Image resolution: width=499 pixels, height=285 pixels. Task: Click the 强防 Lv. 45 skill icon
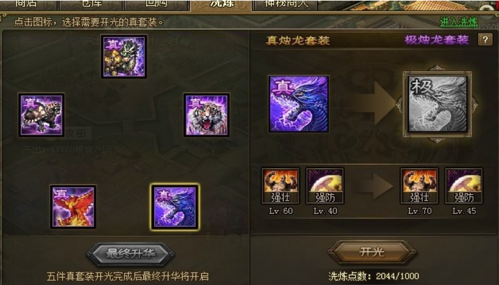click(x=464, y=186)
